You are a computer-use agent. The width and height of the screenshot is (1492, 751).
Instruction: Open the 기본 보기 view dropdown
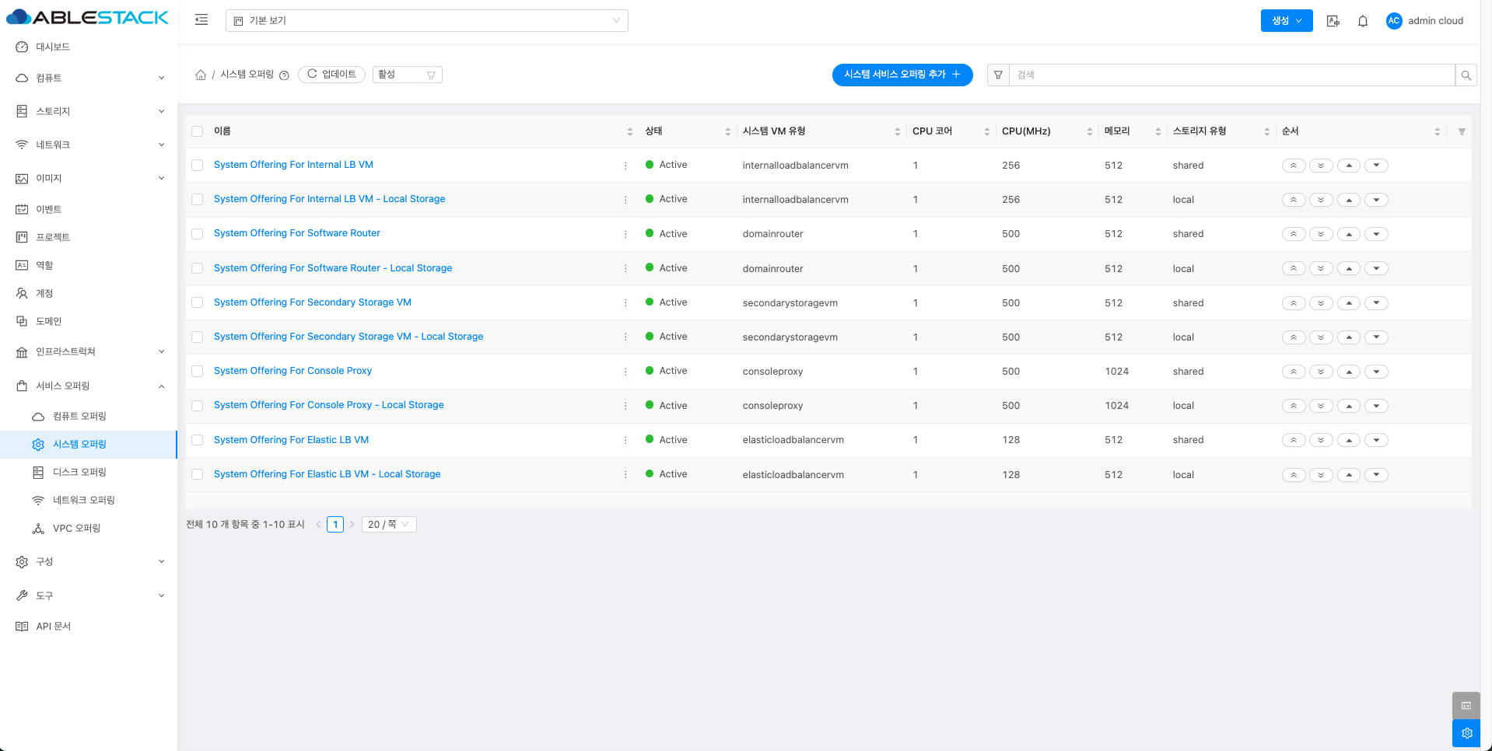pyautogui.click(x=426, y=21)
